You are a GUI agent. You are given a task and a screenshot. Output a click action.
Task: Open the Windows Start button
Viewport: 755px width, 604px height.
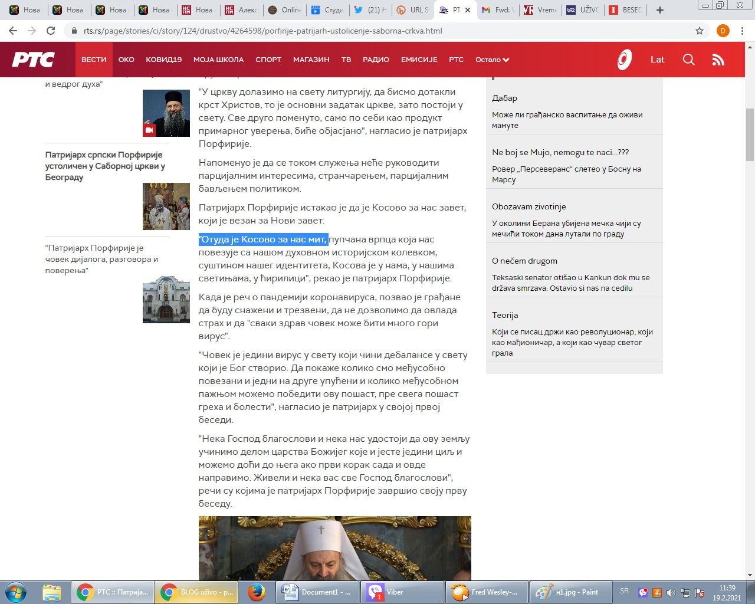(x=16, y=592)
